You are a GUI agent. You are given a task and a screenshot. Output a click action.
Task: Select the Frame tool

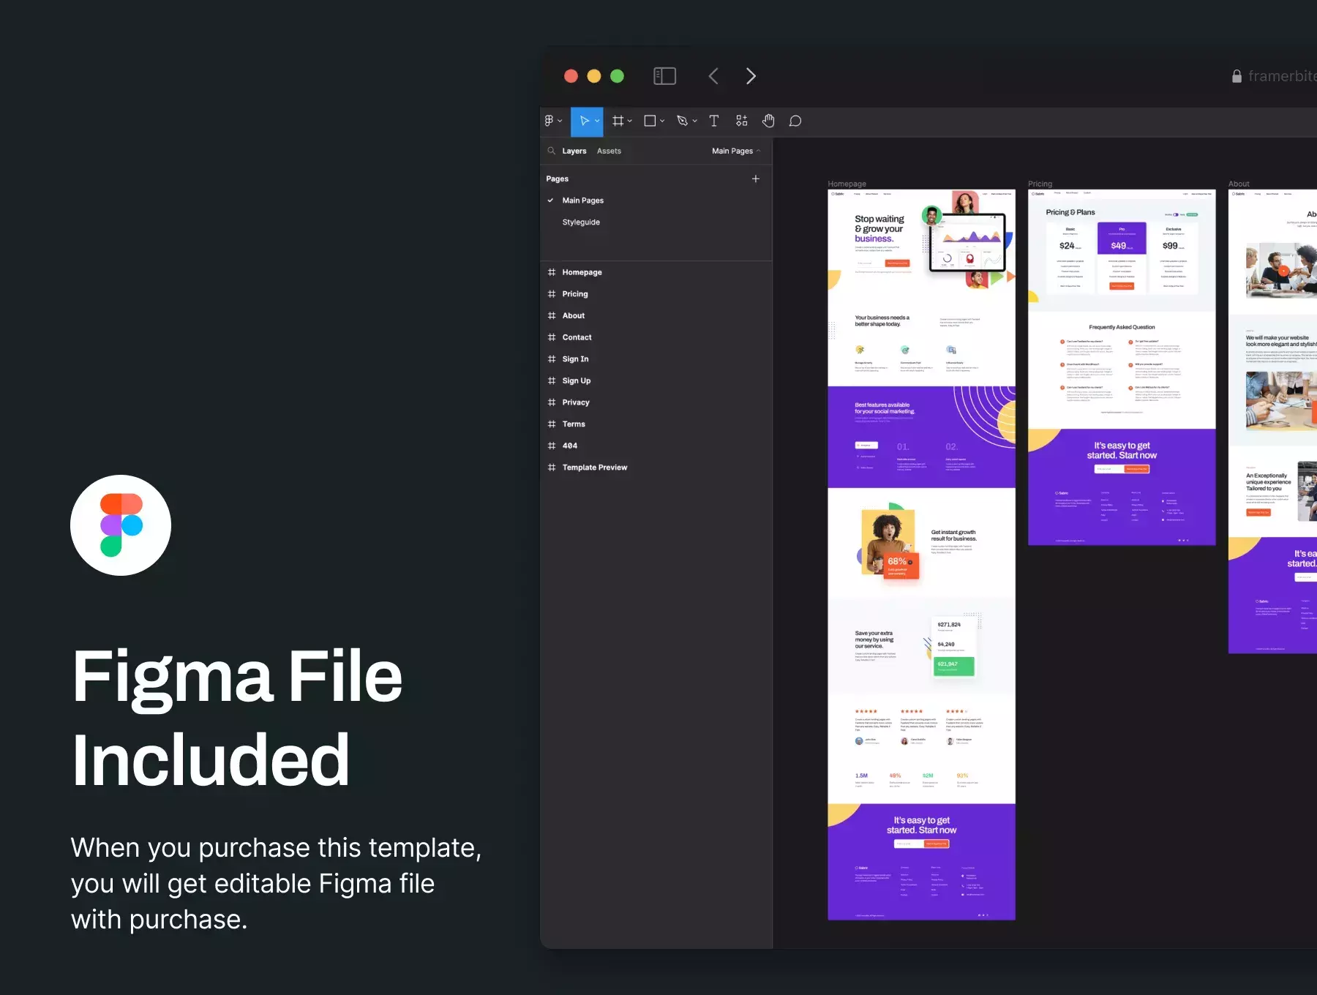(x=618, y=121)
